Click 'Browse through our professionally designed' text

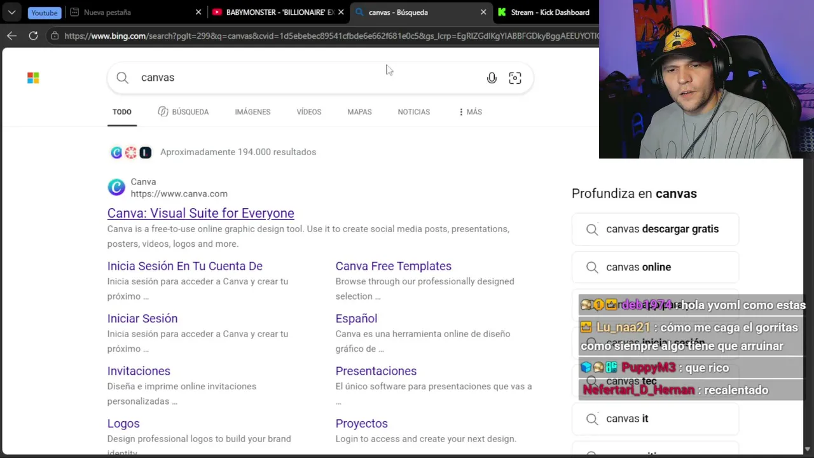coord(425,288)
